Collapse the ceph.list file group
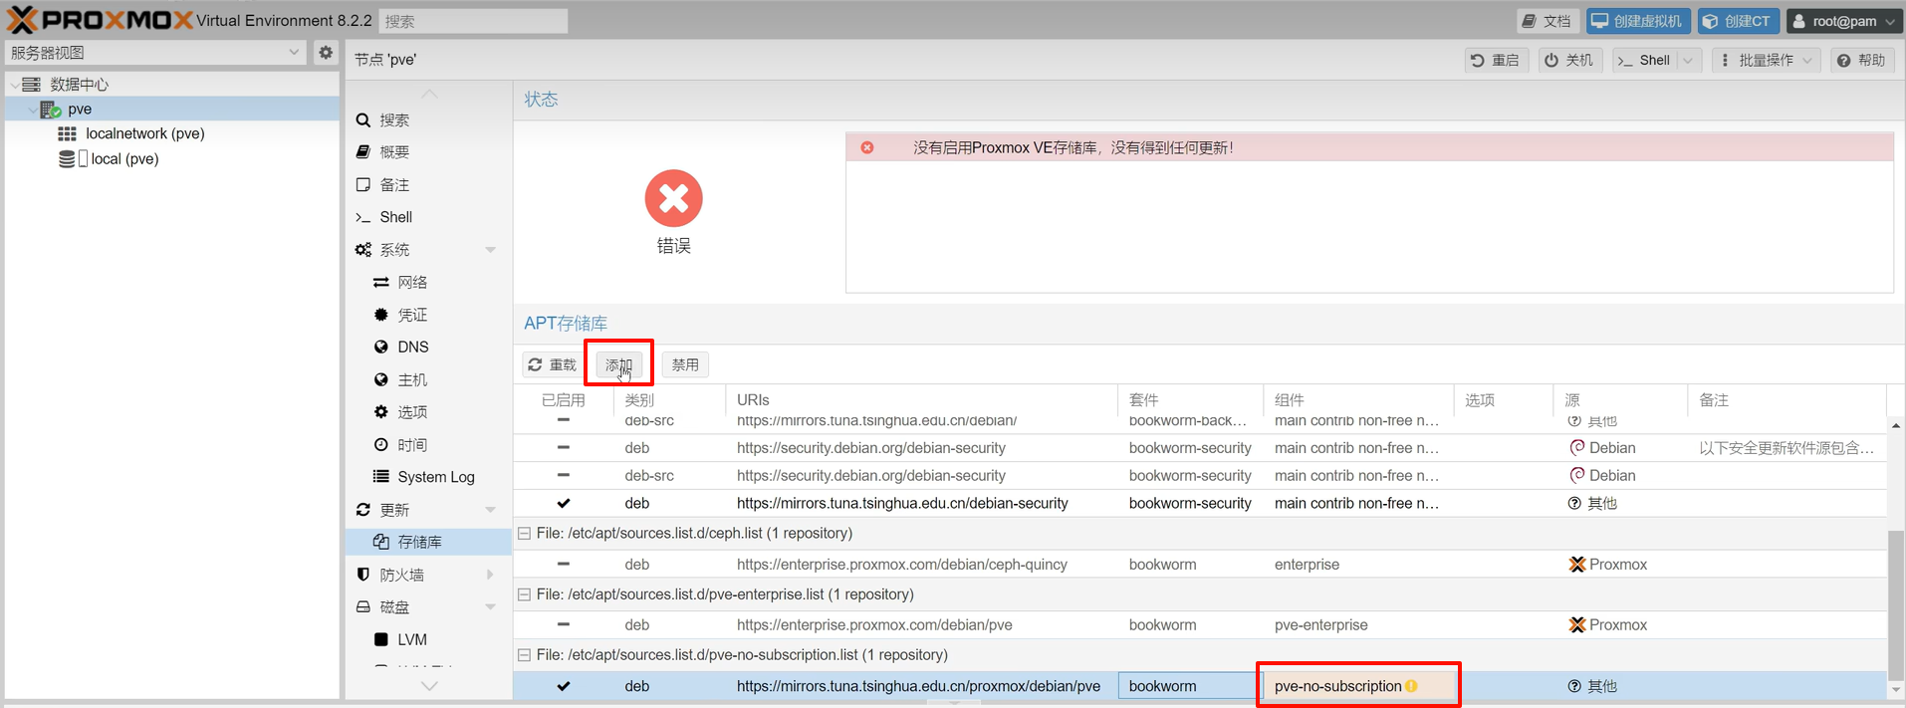Image resolution: width=1906 pixels, height=708 pixels. [x=524, y=534]
